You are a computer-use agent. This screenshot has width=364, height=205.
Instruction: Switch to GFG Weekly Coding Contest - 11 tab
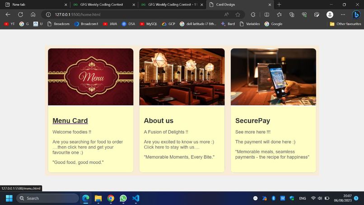click(x=172, y=5)
